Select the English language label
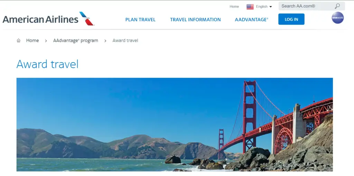This screenshot has width=354, height=176. point(262,7)
